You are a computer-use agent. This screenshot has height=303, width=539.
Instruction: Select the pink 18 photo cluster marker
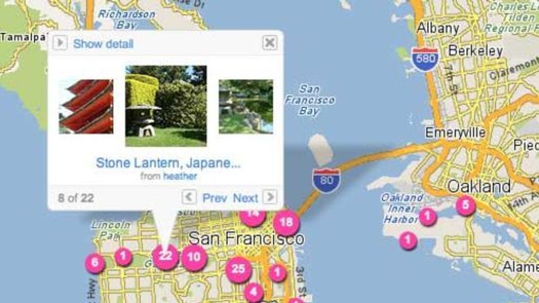(286, 222)
